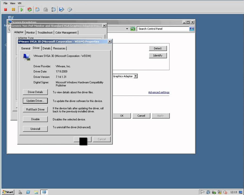The height and width of the screenshot is (195, 244).
Task: Click the VMware Tools tray icon
Action: pyautogui.click(x=208, y=192)
